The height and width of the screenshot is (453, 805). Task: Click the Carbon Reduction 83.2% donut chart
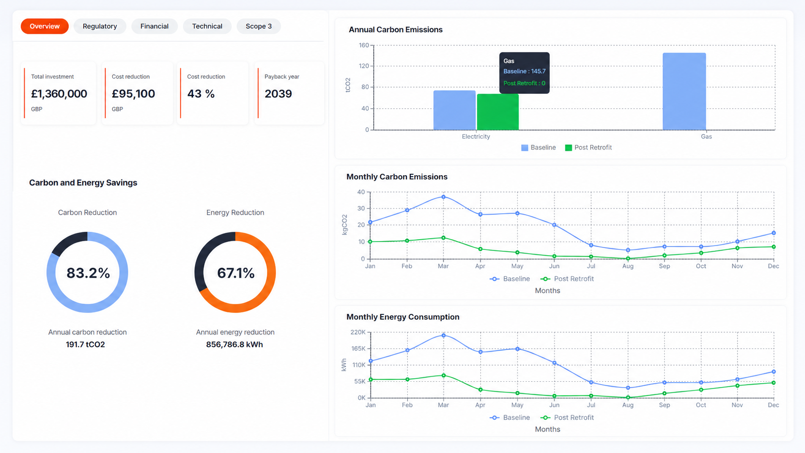pyautogui.click(x=87, y=272)
